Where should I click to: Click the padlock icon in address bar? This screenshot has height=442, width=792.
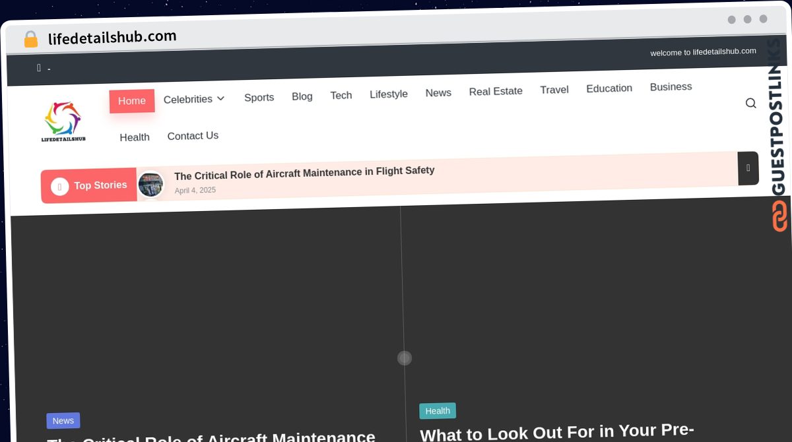tap(31, 40)
